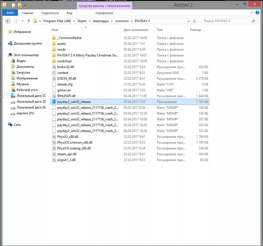Expand the ribbon chevron

(251, 12)
